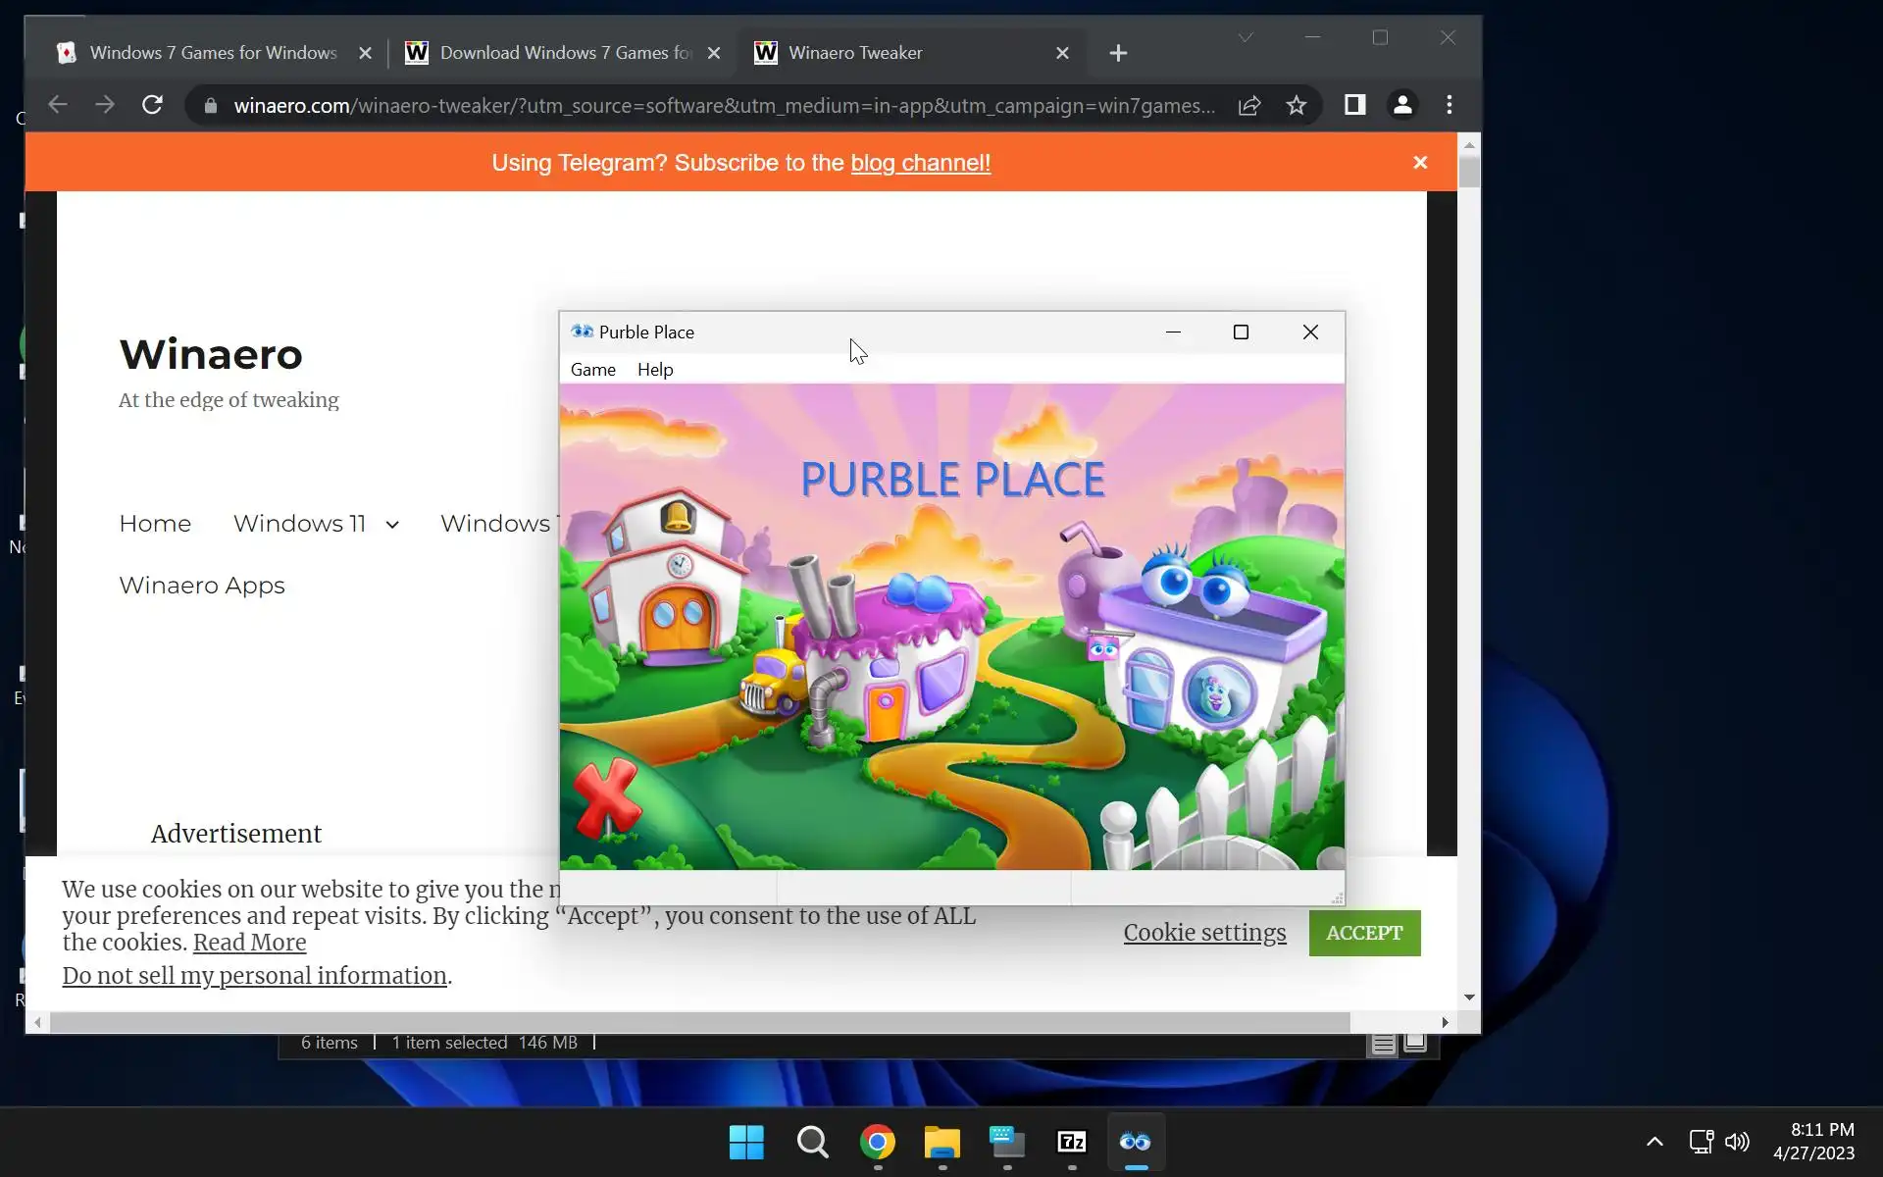Open Chrome's side panel icon

(x=1354, y=105)
